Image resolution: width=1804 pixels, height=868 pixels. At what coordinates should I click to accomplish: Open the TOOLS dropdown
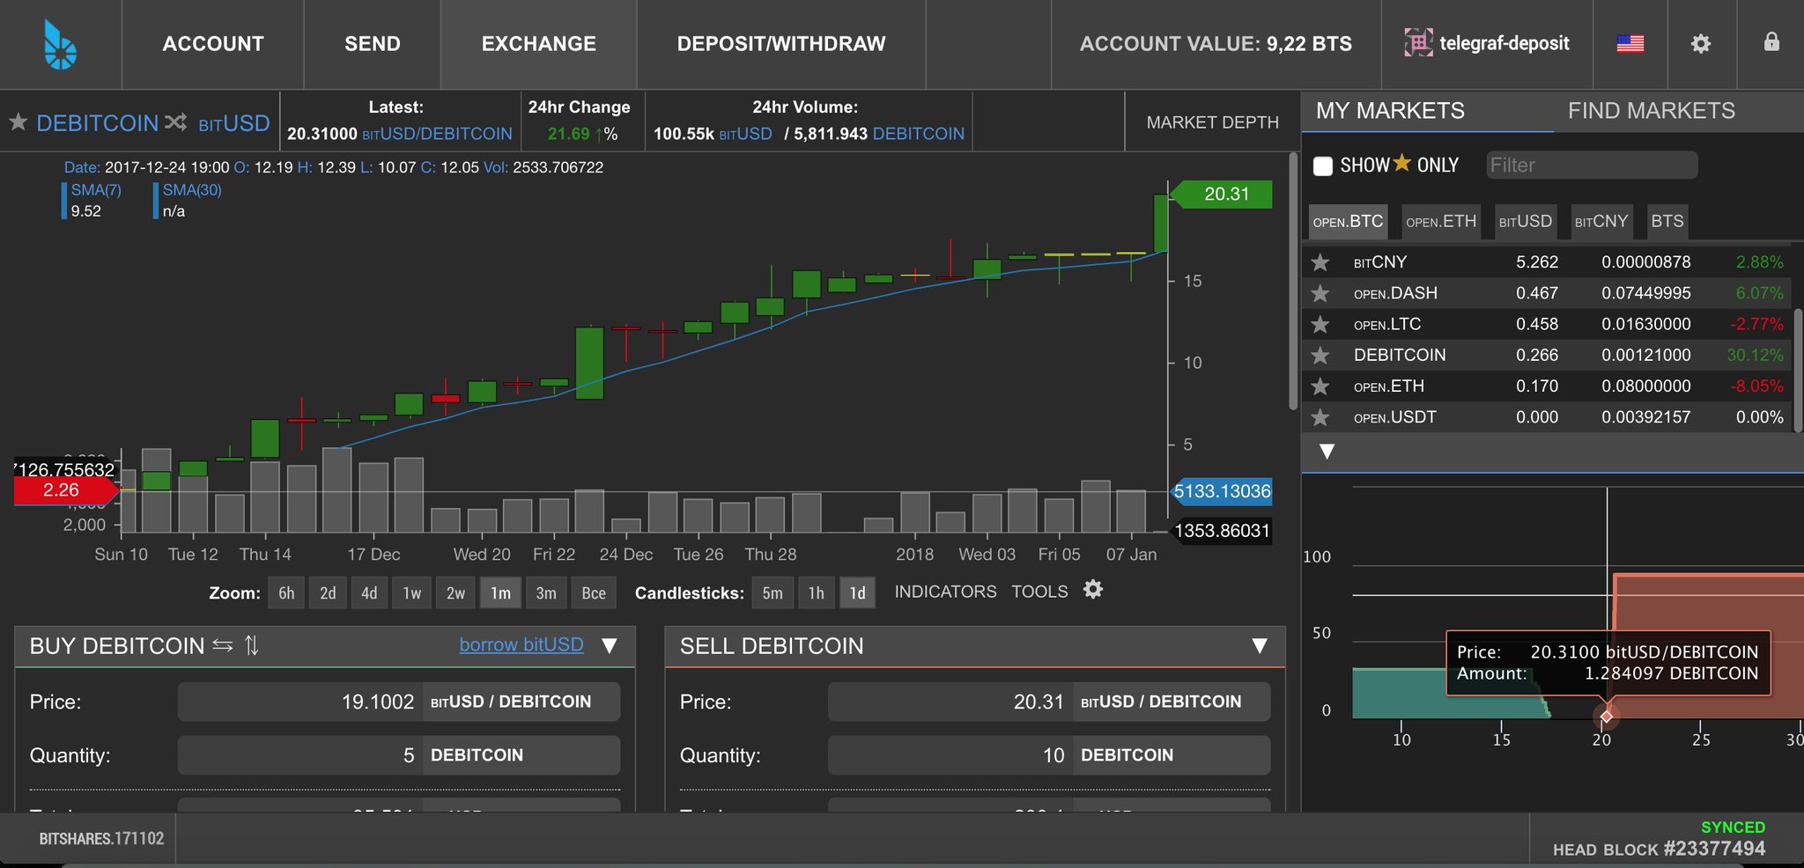click(x=1039, y=592)
